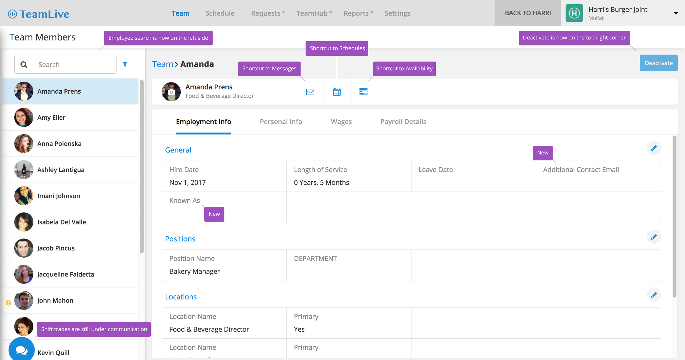Go to the Team nav item
This screenshot has width=685, height=360.
180,13
